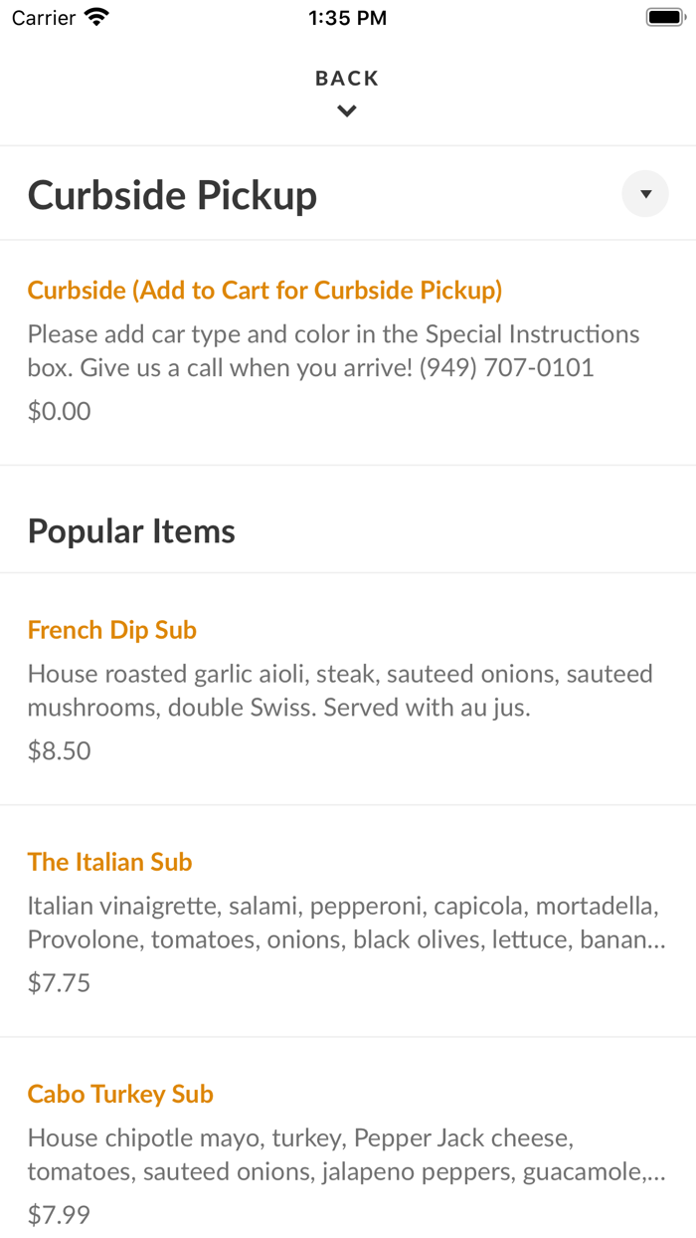Select the French Dip Sub item
The height and width of the screenshot is (1238, 696).
(112, 629)
